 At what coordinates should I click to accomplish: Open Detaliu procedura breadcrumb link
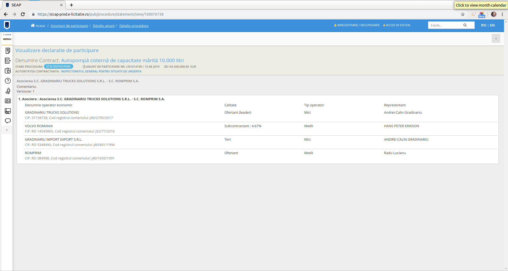(x=134, y=26)
